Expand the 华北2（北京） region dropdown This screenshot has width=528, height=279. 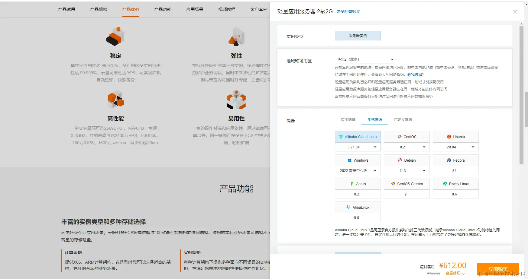365,59
